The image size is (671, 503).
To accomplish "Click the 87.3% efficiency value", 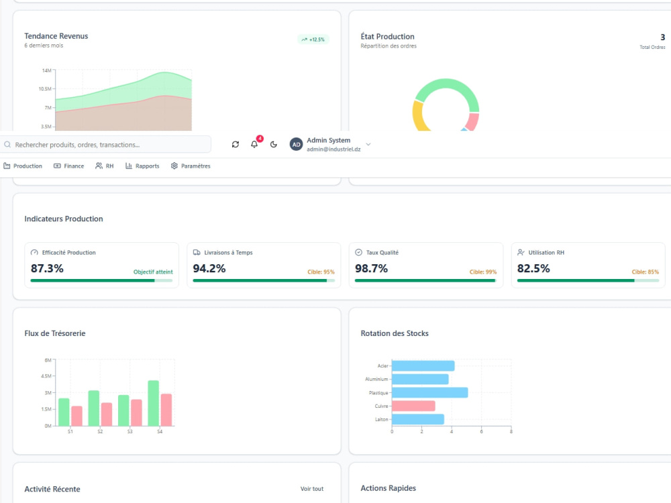I will pyautogui.click(x=47, y=269).
